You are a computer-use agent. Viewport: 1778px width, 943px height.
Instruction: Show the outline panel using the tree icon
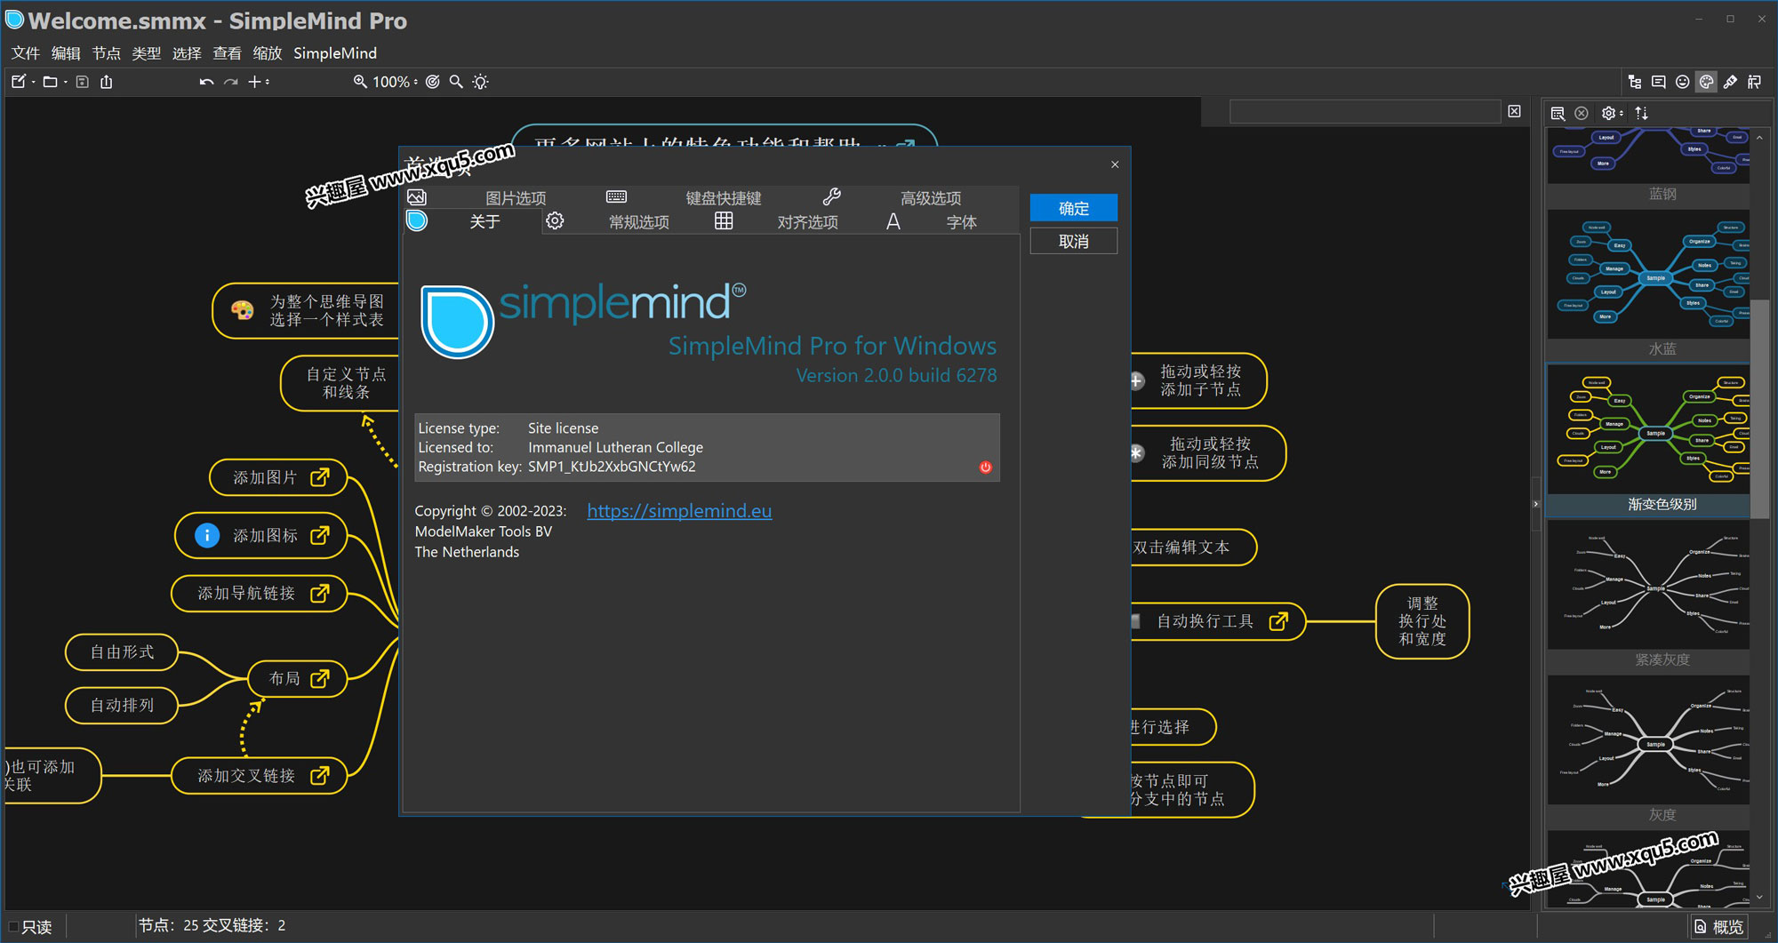(1635, 82)
